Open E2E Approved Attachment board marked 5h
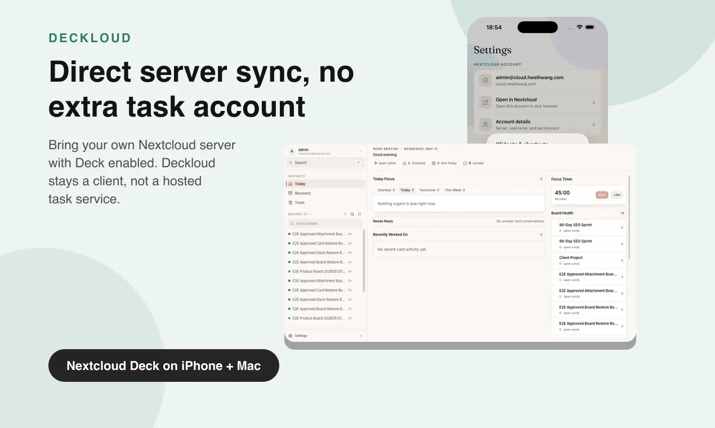Image resolution: width=715 pixels, height=428 pixels. pyautogui.click(x=320, y=280)
